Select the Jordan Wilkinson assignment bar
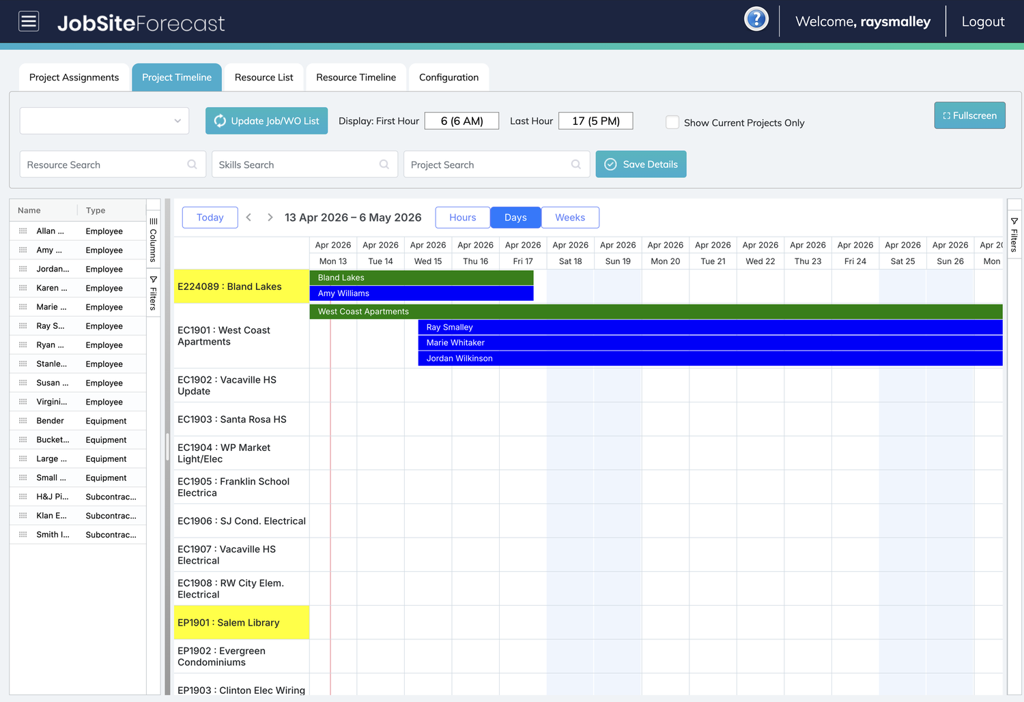The width and height of the screenshot is (1024, 702). tap(710, 358)
